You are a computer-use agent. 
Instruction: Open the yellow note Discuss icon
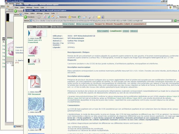99,17
